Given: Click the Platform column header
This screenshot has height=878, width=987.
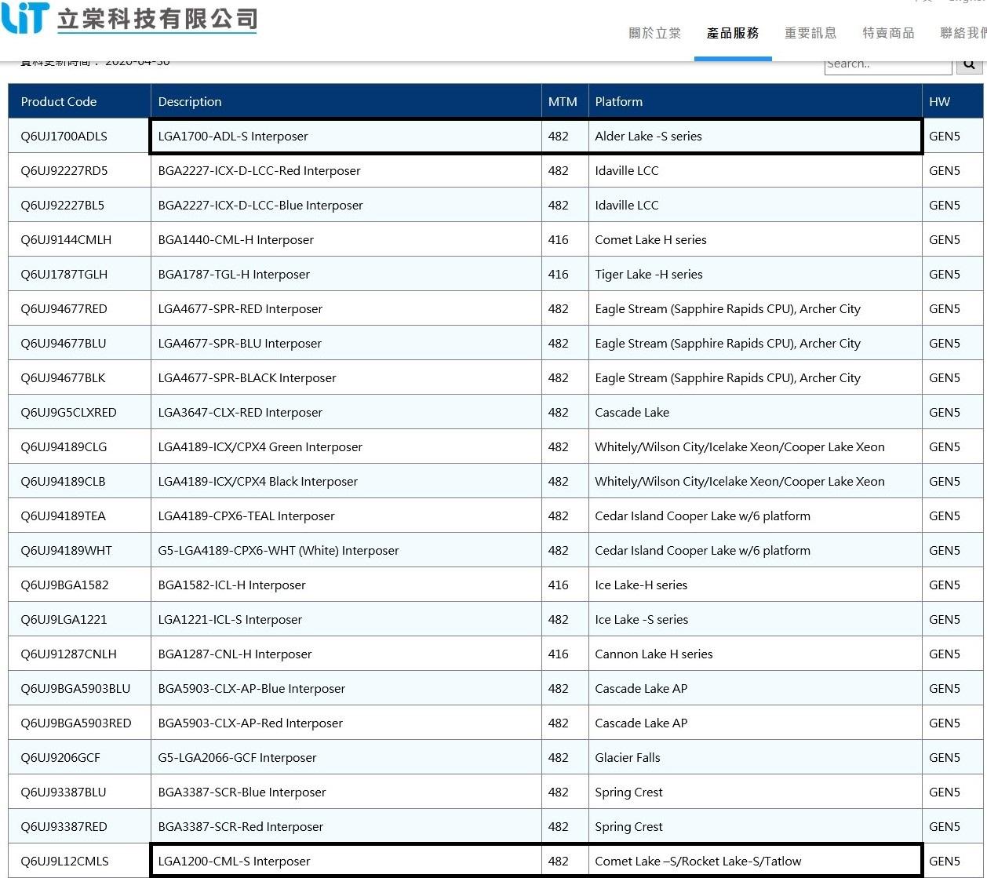Looking at the screenshot, I should (x=618, y=101).
